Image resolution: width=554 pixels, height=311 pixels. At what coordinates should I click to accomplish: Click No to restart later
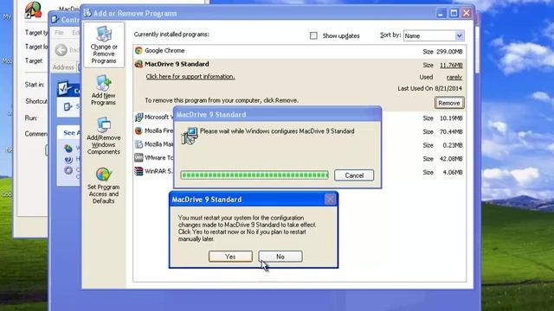(280, 257)
